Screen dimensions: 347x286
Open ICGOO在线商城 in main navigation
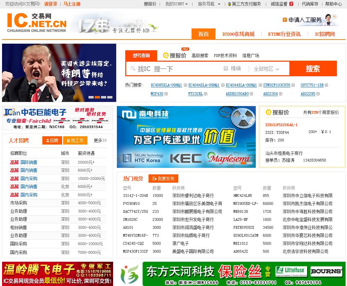(238, 34)
